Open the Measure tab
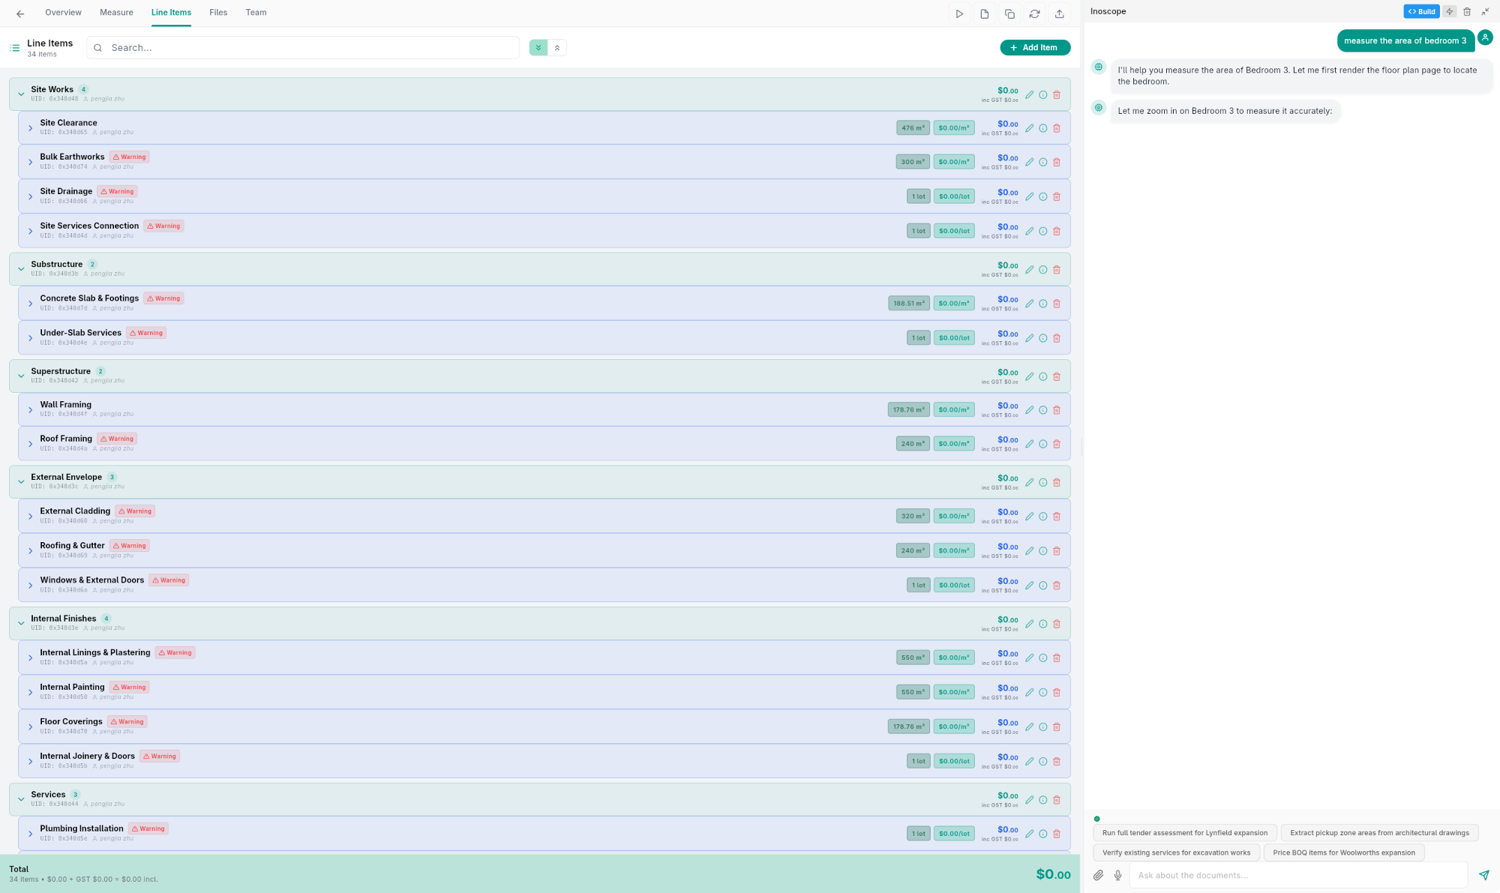The image size is (1500, 893). (116, 12)
